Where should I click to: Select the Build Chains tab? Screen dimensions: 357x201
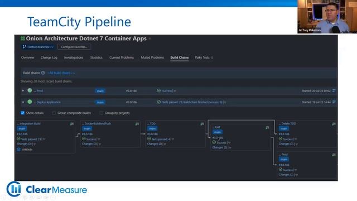180,58
